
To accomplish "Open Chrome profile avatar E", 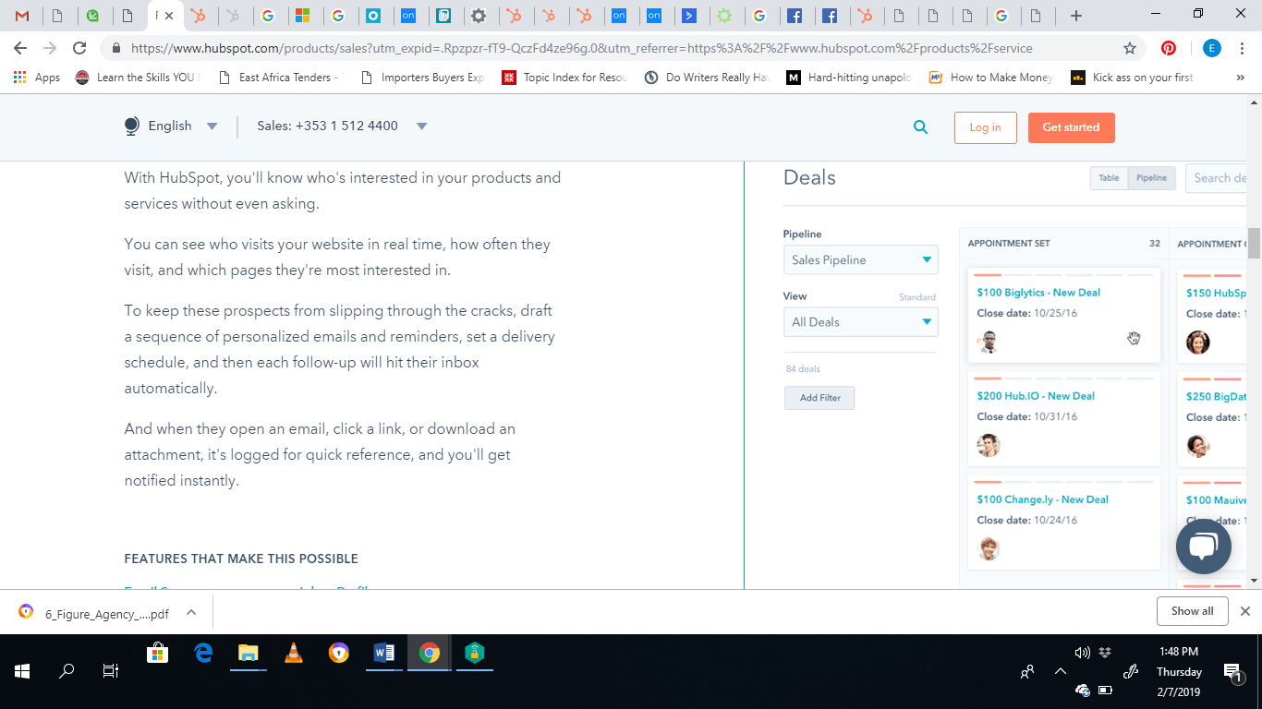I will click(1211, 48).
